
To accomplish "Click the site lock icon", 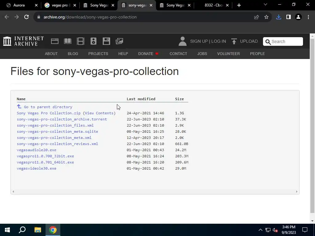I will (x=39, y=17).
